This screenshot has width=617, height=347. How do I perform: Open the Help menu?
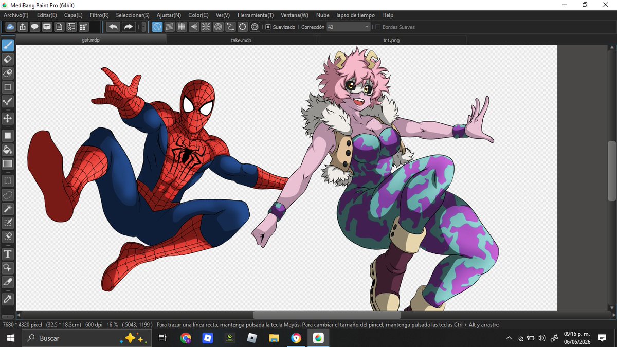pyautogui.click(x=388, y=15)
